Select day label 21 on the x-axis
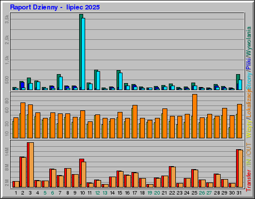 (x=164, y=193)
